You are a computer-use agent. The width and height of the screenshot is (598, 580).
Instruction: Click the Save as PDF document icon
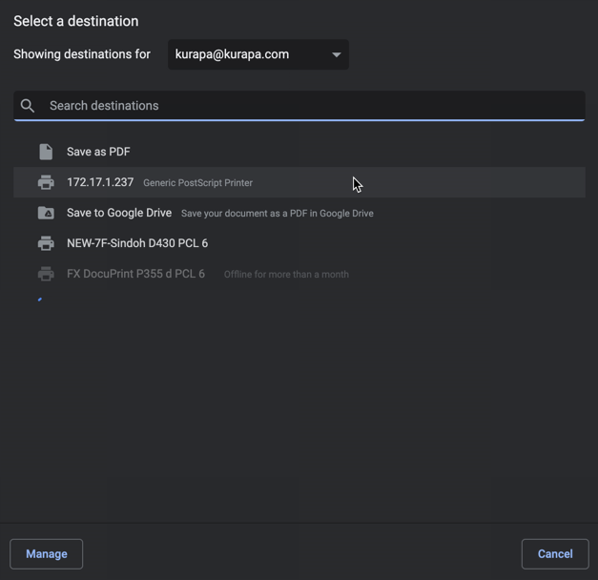46,152
